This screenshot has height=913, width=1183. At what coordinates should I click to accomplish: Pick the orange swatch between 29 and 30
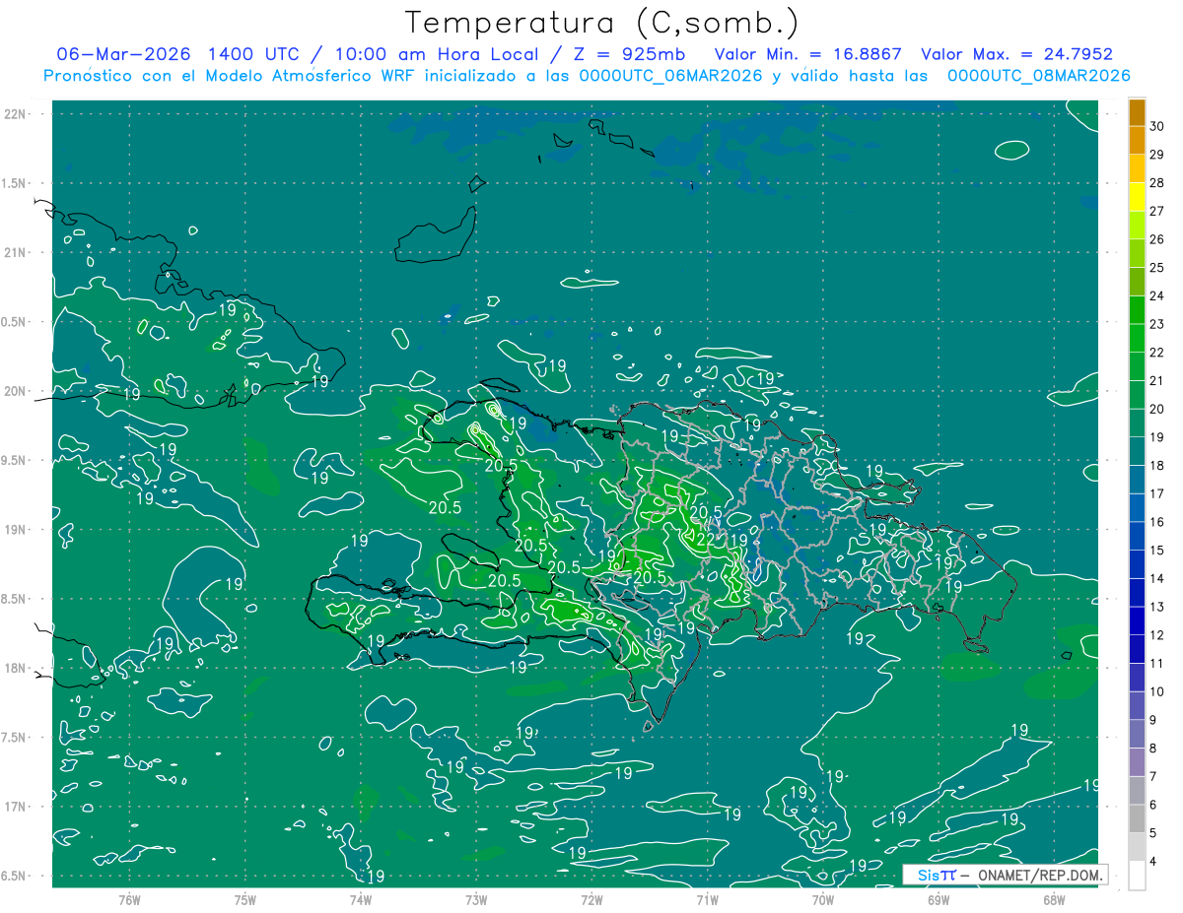click(1137, 141)
